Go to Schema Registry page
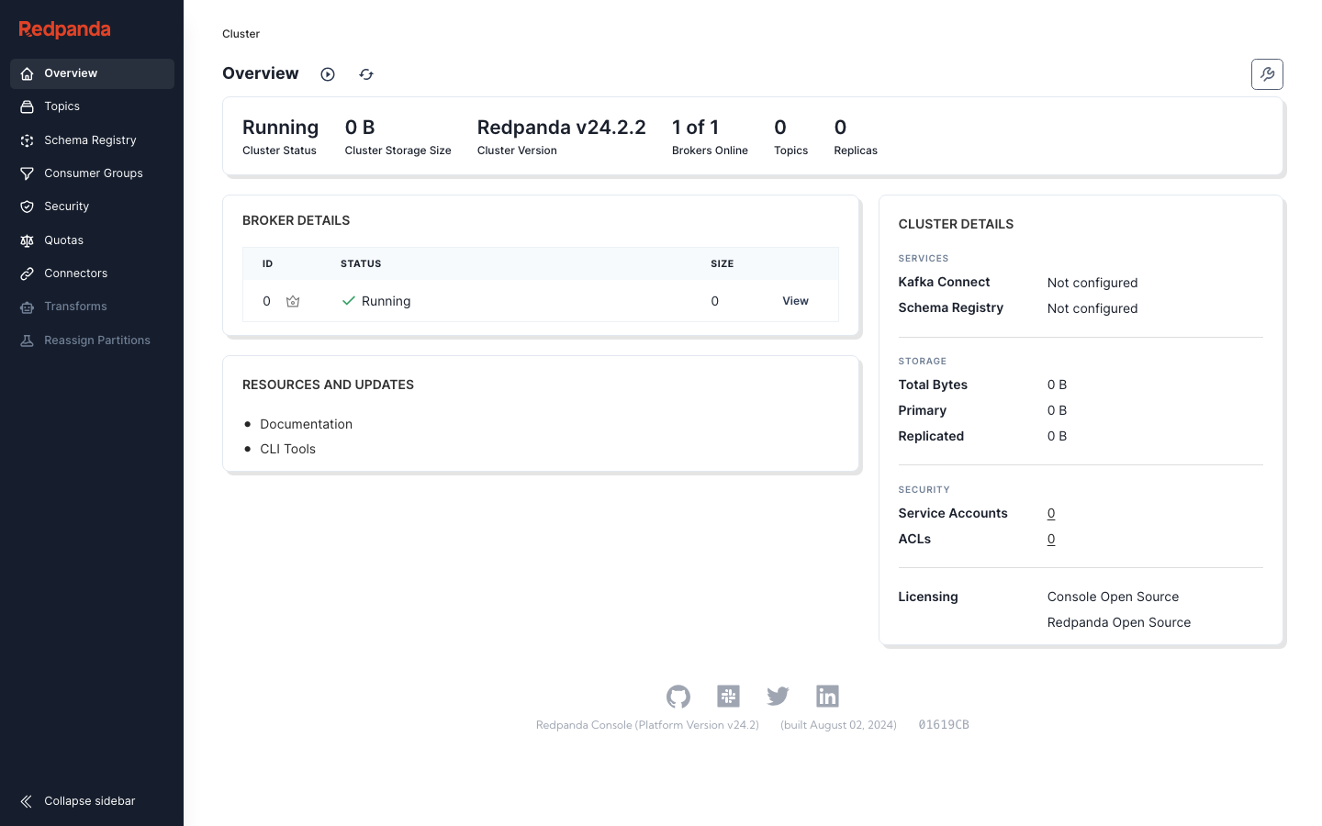The height and width of the screenshot is (826, 1322). pos(92,140)
